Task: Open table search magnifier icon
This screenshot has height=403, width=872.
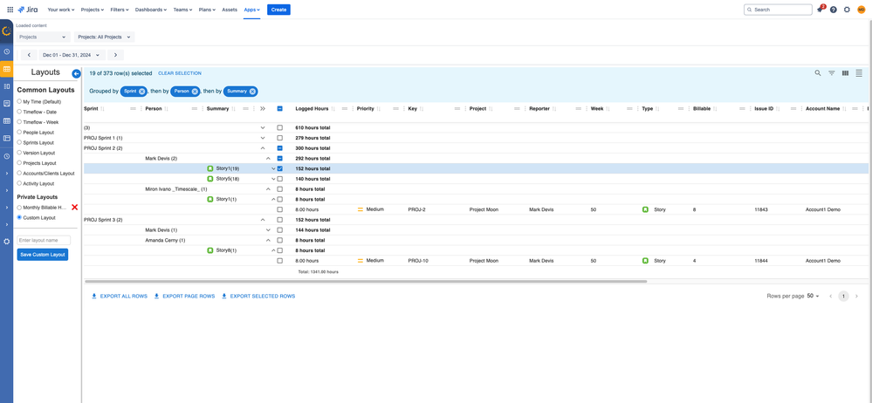Action: 818,72
